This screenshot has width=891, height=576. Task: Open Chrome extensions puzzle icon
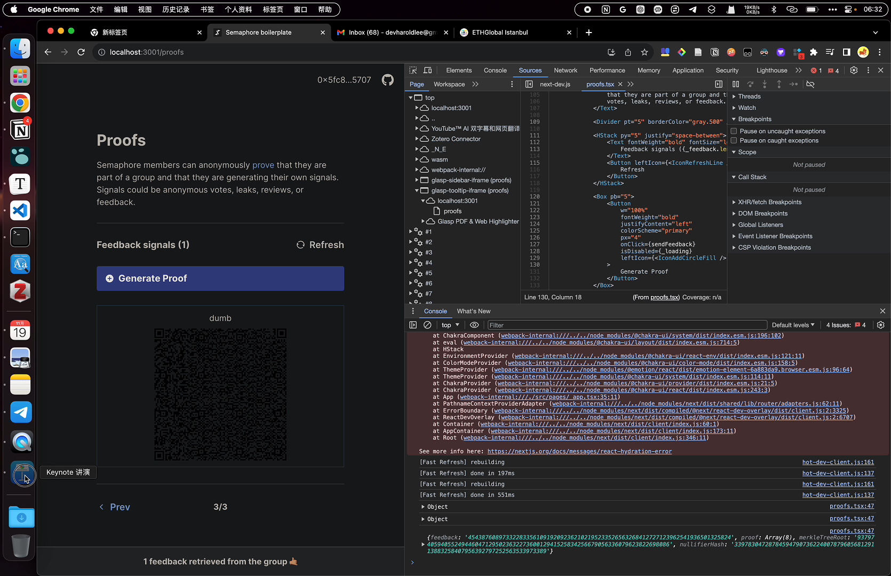814,52
